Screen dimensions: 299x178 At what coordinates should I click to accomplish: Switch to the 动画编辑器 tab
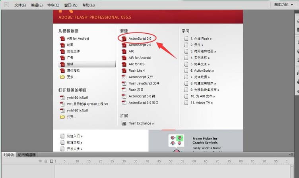pos(27,155)
